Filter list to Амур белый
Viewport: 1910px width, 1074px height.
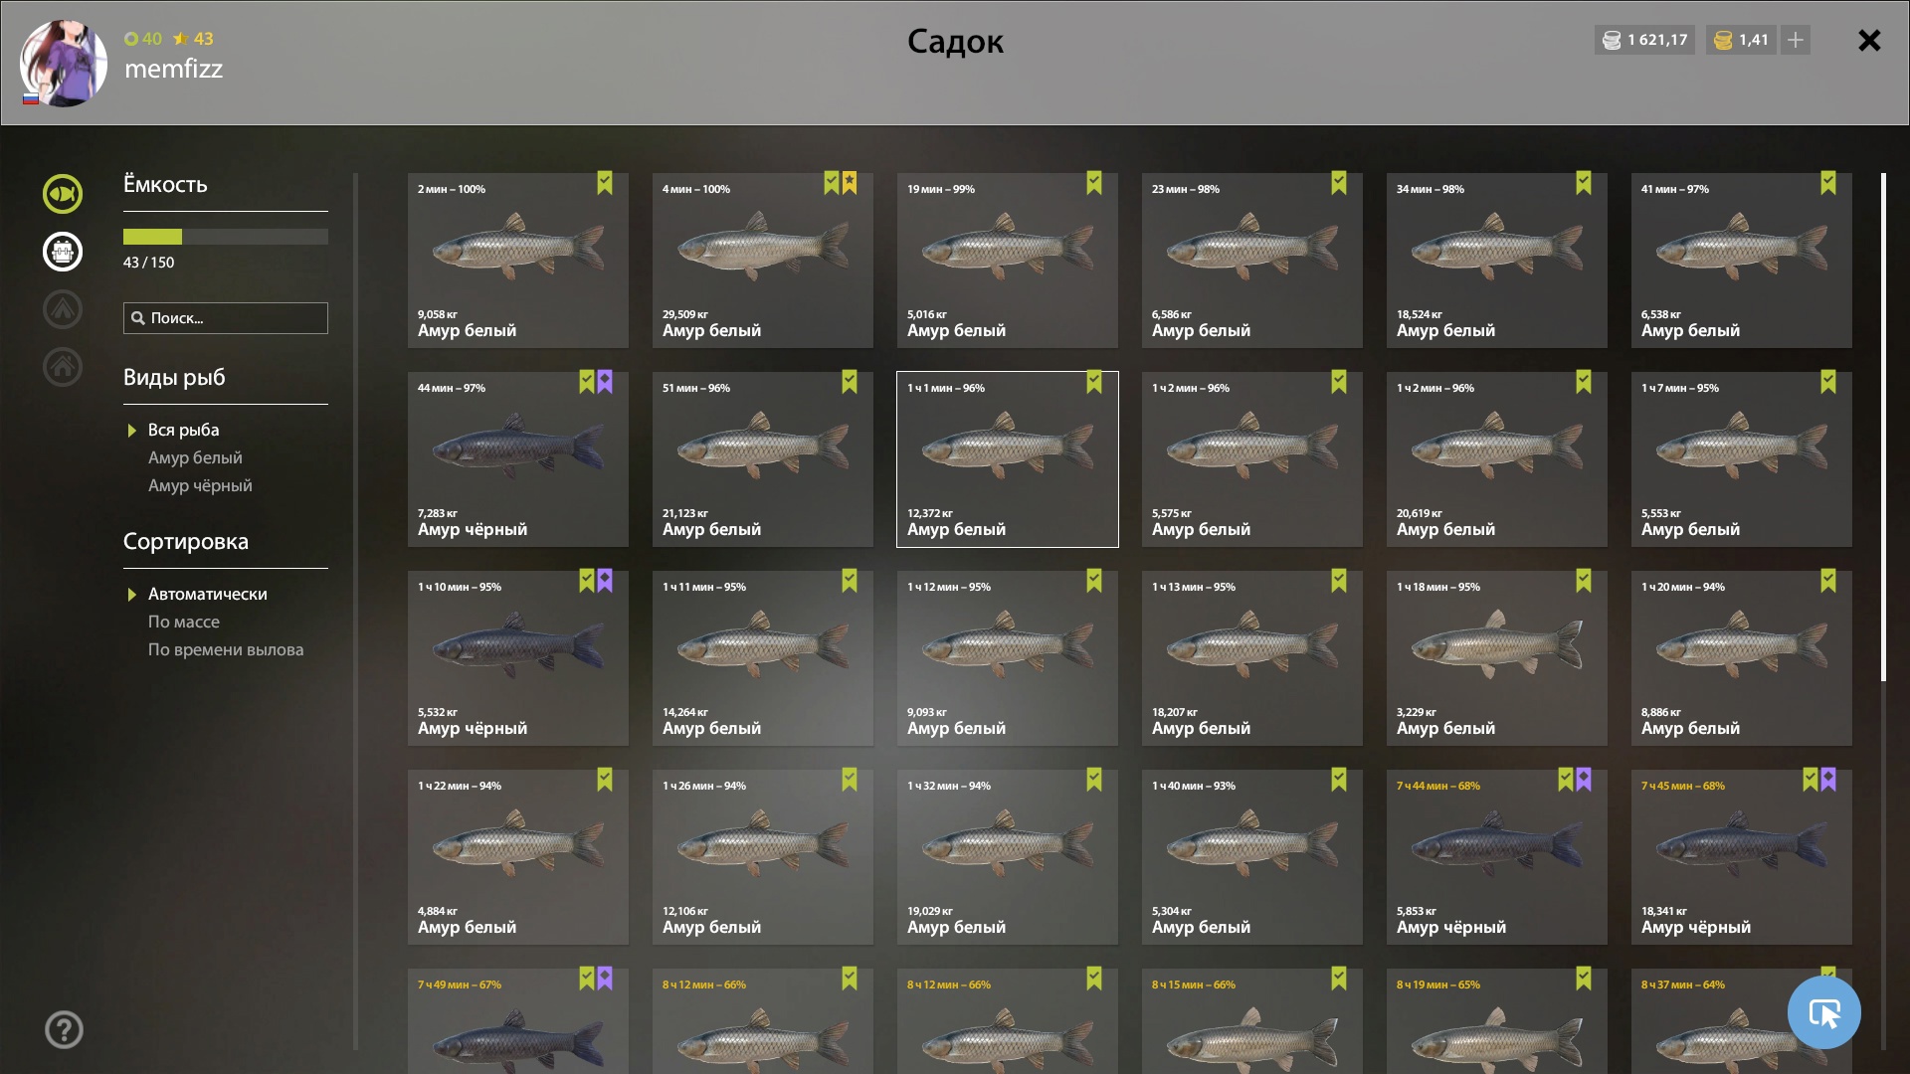195,457
